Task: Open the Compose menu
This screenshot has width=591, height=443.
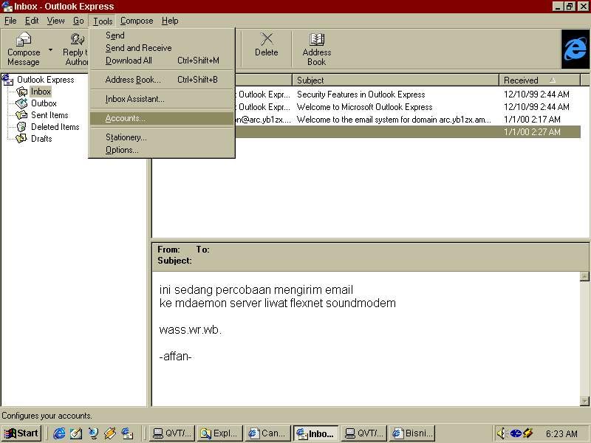Action: 137,21
